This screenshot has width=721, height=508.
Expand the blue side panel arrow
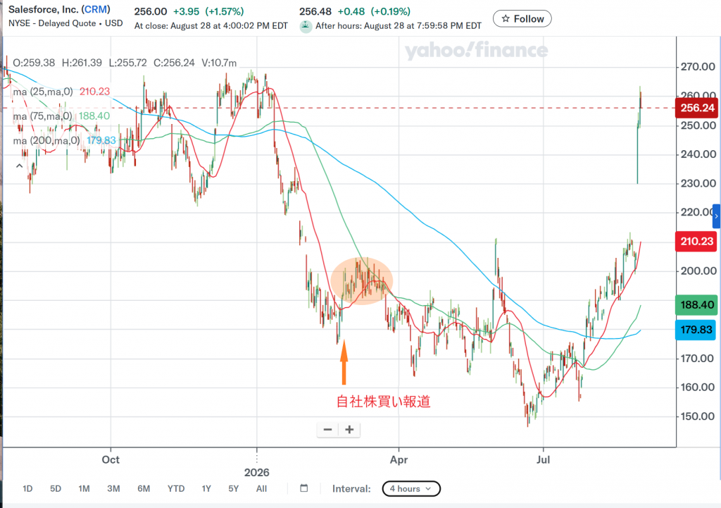click(716, 216)
